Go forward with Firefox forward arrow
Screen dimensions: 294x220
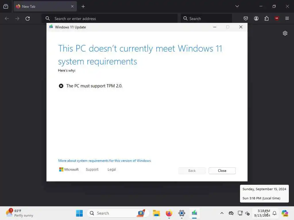[x=17, y=19]
